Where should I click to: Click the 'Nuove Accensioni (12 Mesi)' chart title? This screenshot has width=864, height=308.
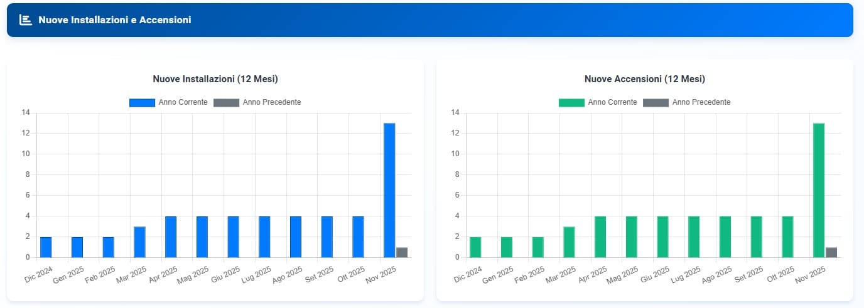[644, 79]
